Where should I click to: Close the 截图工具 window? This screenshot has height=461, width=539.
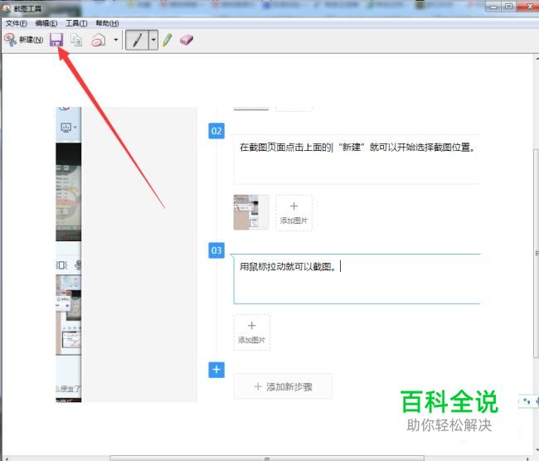(x=529, y=6)
